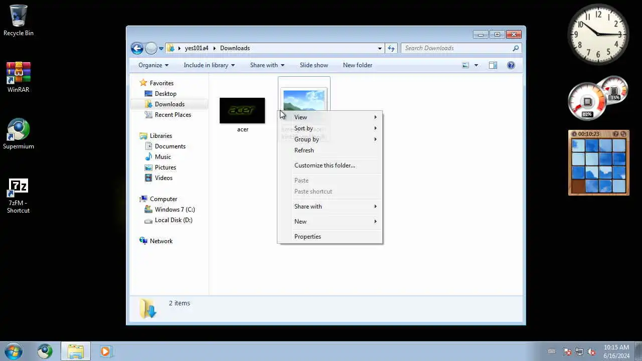Open the Help question mark button
The height and width of the screenshot is (361, 642).
[x=511, y=65]
